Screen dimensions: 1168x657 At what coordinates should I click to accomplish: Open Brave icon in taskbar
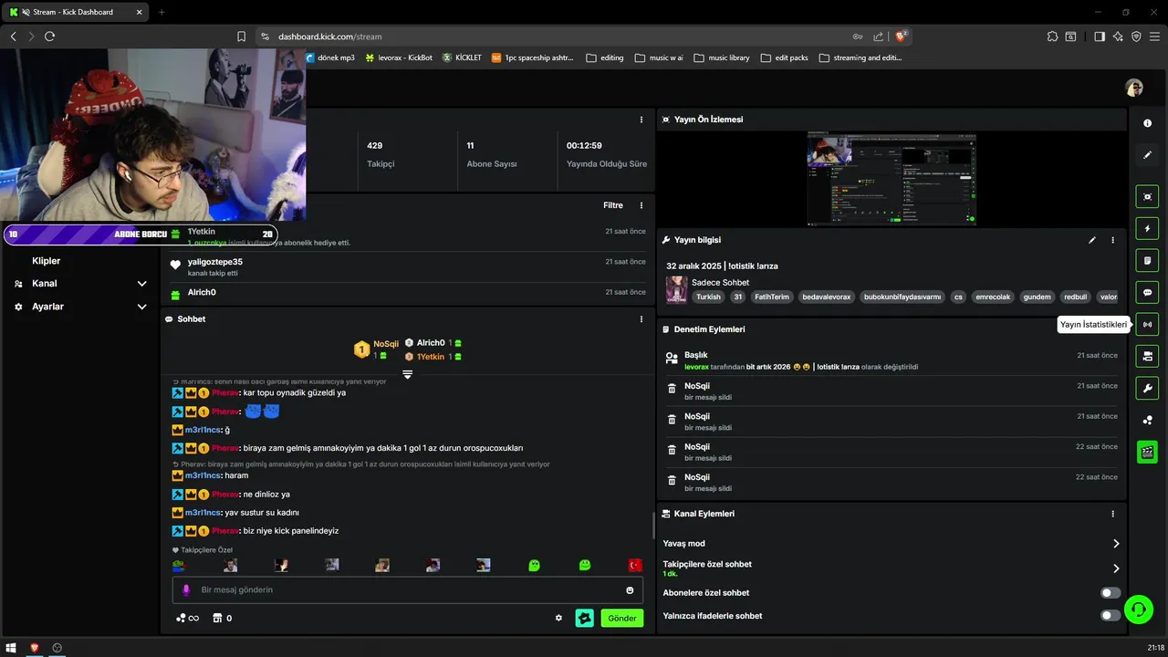[x=36, y=648]
